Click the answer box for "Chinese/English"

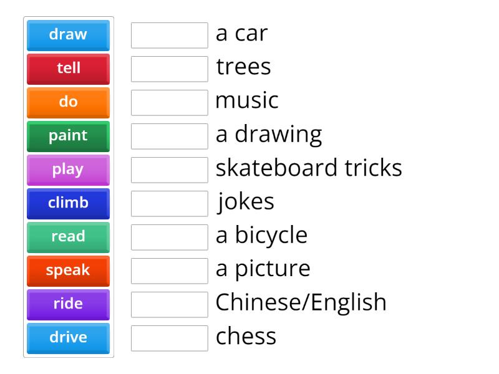point(170,305)
